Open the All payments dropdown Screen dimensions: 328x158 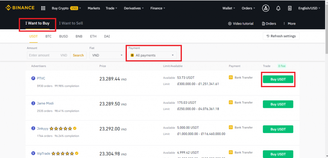coord(152,55)
